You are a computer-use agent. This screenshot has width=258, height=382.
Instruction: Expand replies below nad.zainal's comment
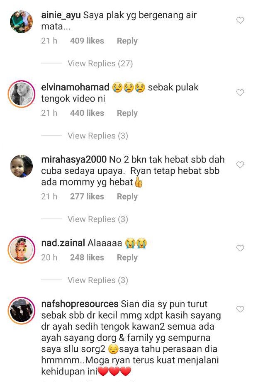(x=98, y=280)
